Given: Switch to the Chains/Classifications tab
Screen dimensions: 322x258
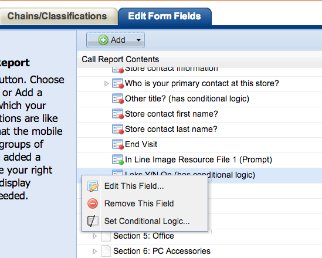Looking at the screenshot, I should pyautogui.click(x=57, y=16).
